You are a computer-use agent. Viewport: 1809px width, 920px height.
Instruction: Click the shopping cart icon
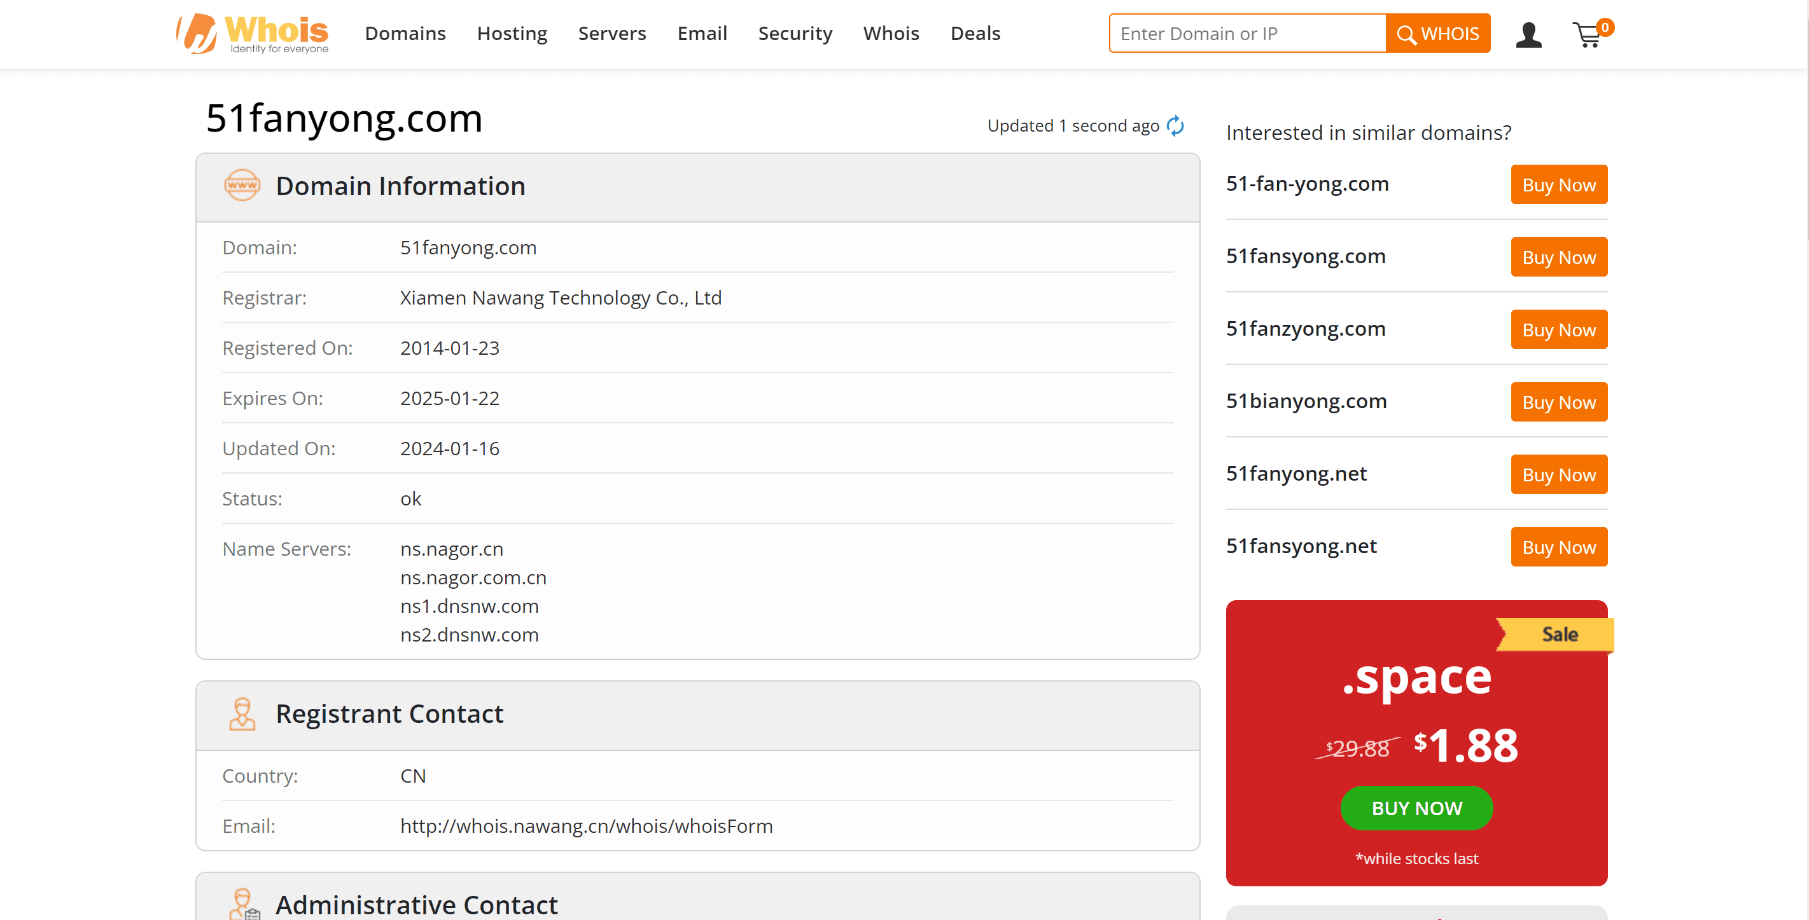coord(1593,33)
